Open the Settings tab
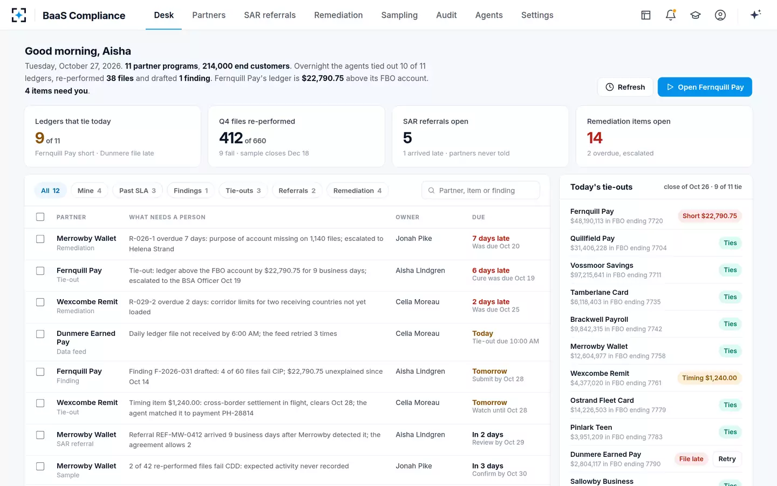This screenshot has width=777, height=486. (537, 15)
